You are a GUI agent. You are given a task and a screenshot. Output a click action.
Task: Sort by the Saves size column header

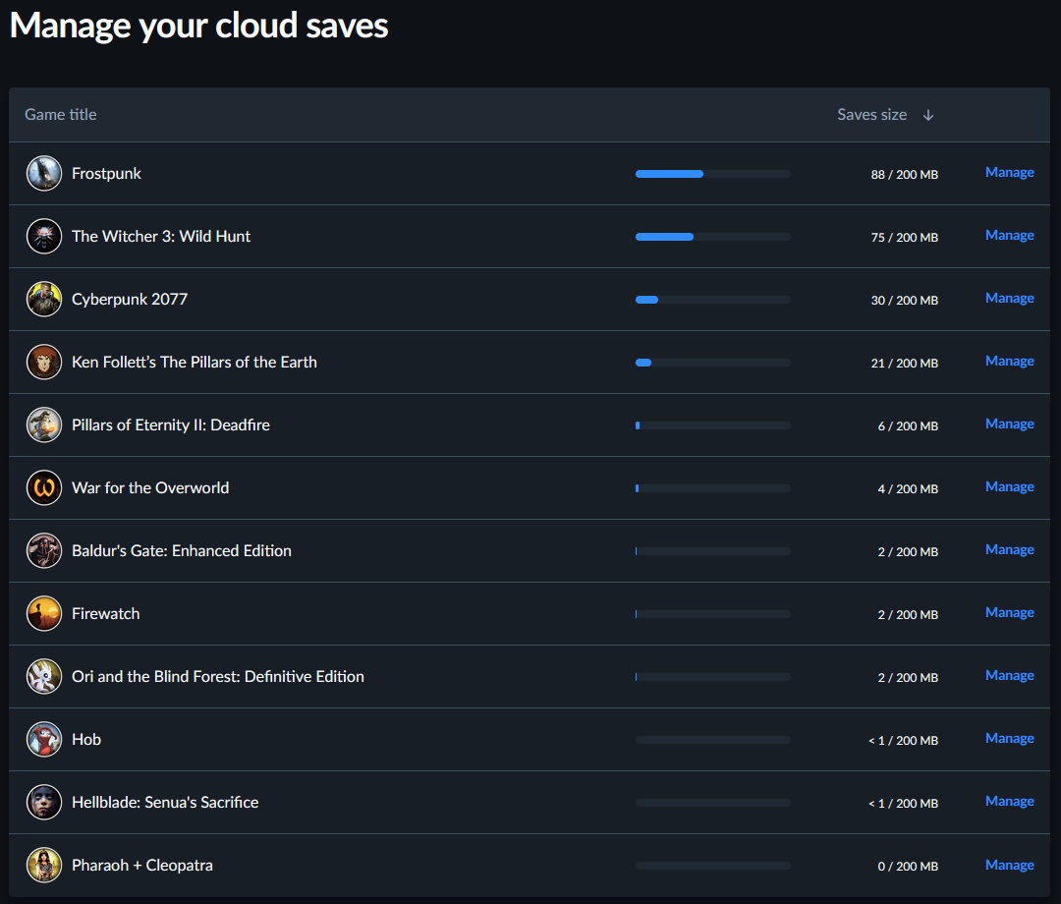871,115
